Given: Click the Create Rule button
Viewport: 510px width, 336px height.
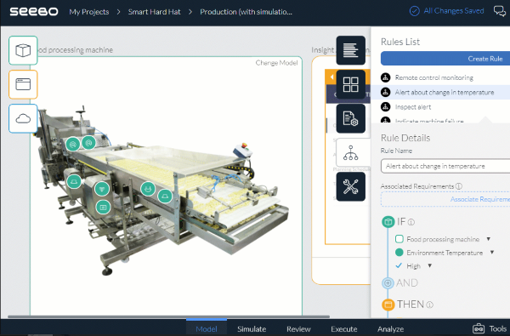Looking at the screenshot, I should tap(445, 59).
